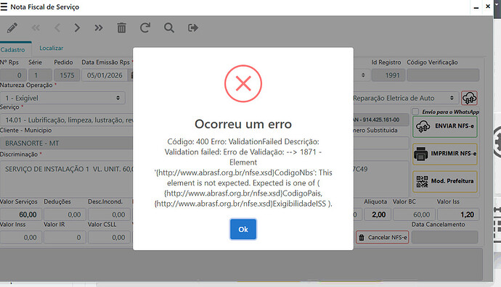
Task: Minimize the Nota Fiscal window
Action: coord(476,7)
